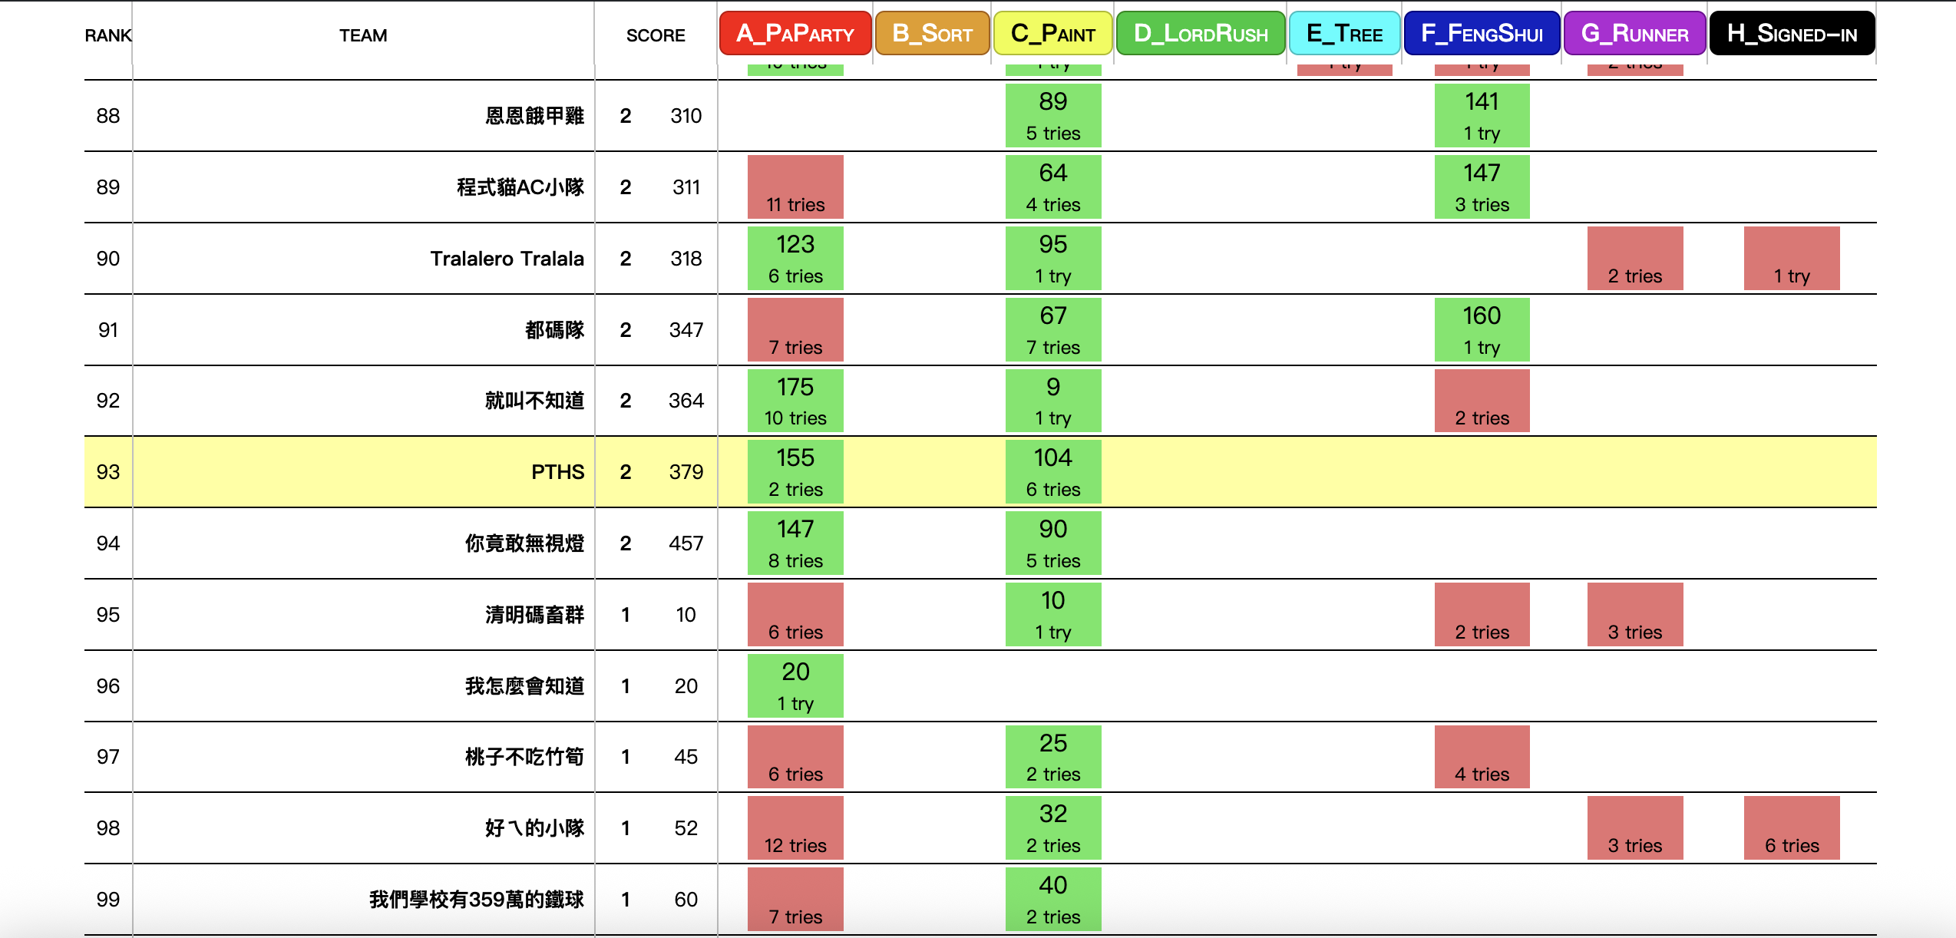Click team Tralalero Tralala
Screen dimensions: 1956x938
pyautogui.click(x=507, y=259)
